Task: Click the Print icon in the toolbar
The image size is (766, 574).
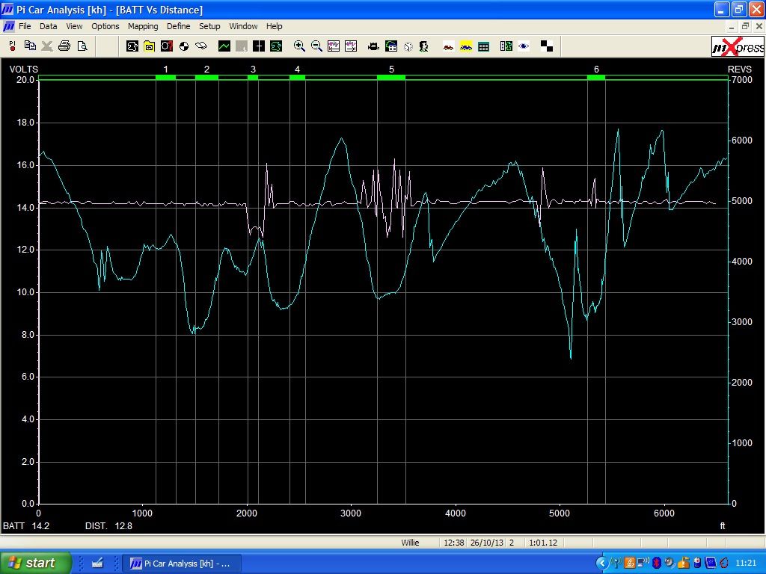Action: click(x=64, y=46)
